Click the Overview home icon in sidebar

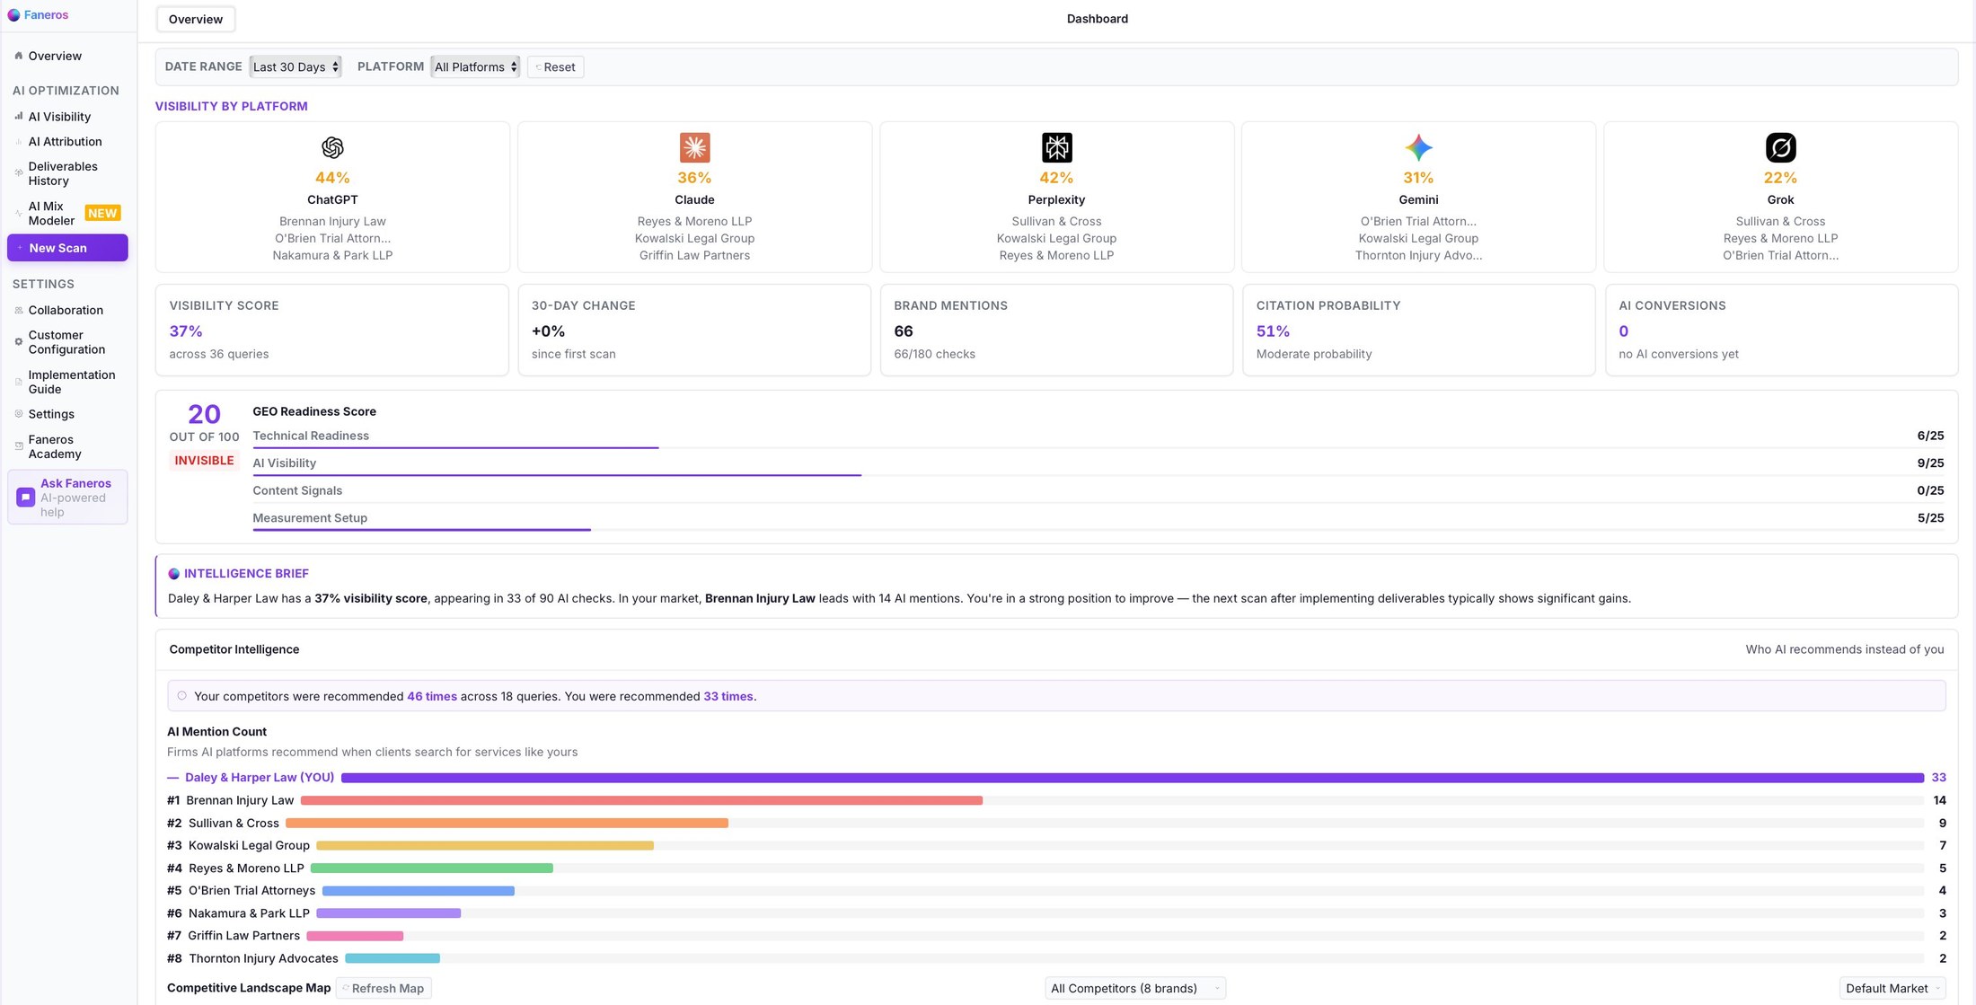[18, 56]
